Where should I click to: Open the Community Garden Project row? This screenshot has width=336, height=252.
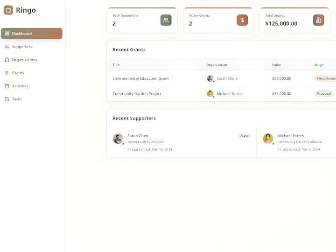(x=221, y=94)
